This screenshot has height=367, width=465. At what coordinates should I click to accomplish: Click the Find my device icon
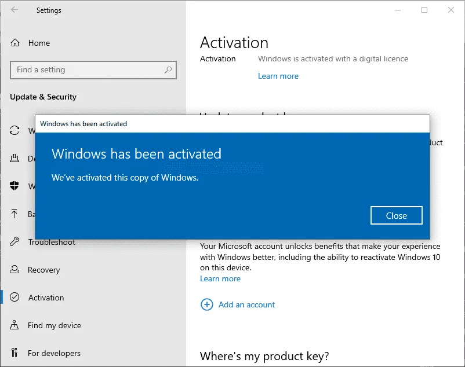(14, 325)
